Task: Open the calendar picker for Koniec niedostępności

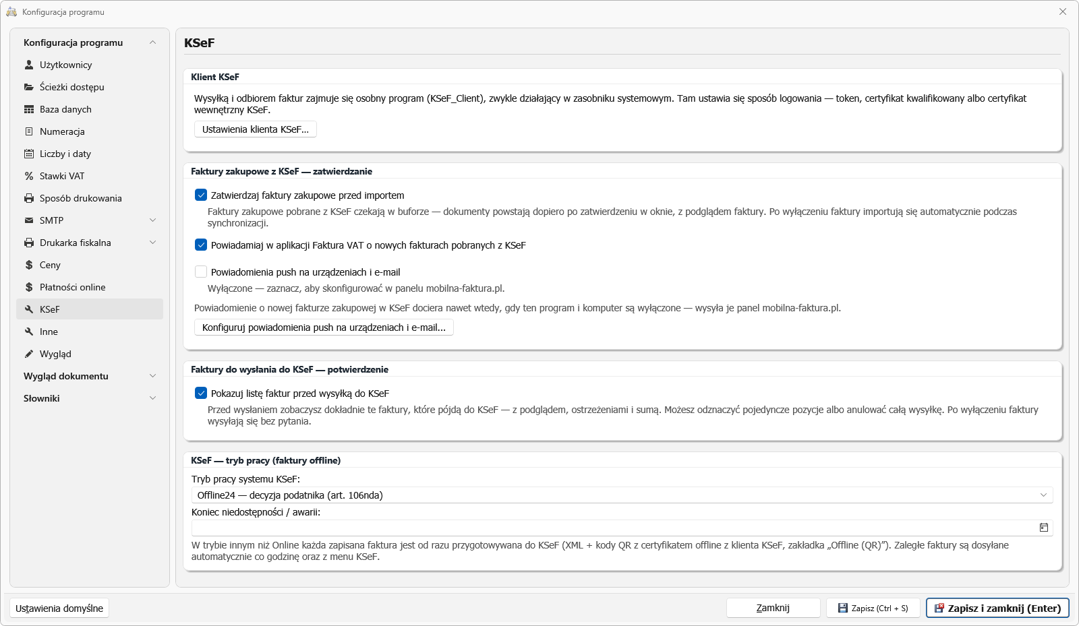Action: 1044,528
